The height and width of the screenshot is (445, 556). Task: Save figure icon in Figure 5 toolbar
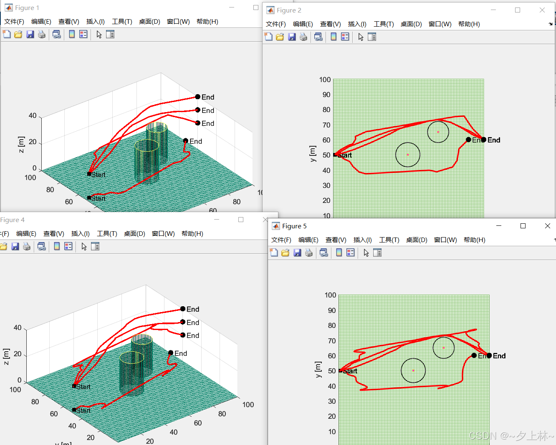(297, 252)
